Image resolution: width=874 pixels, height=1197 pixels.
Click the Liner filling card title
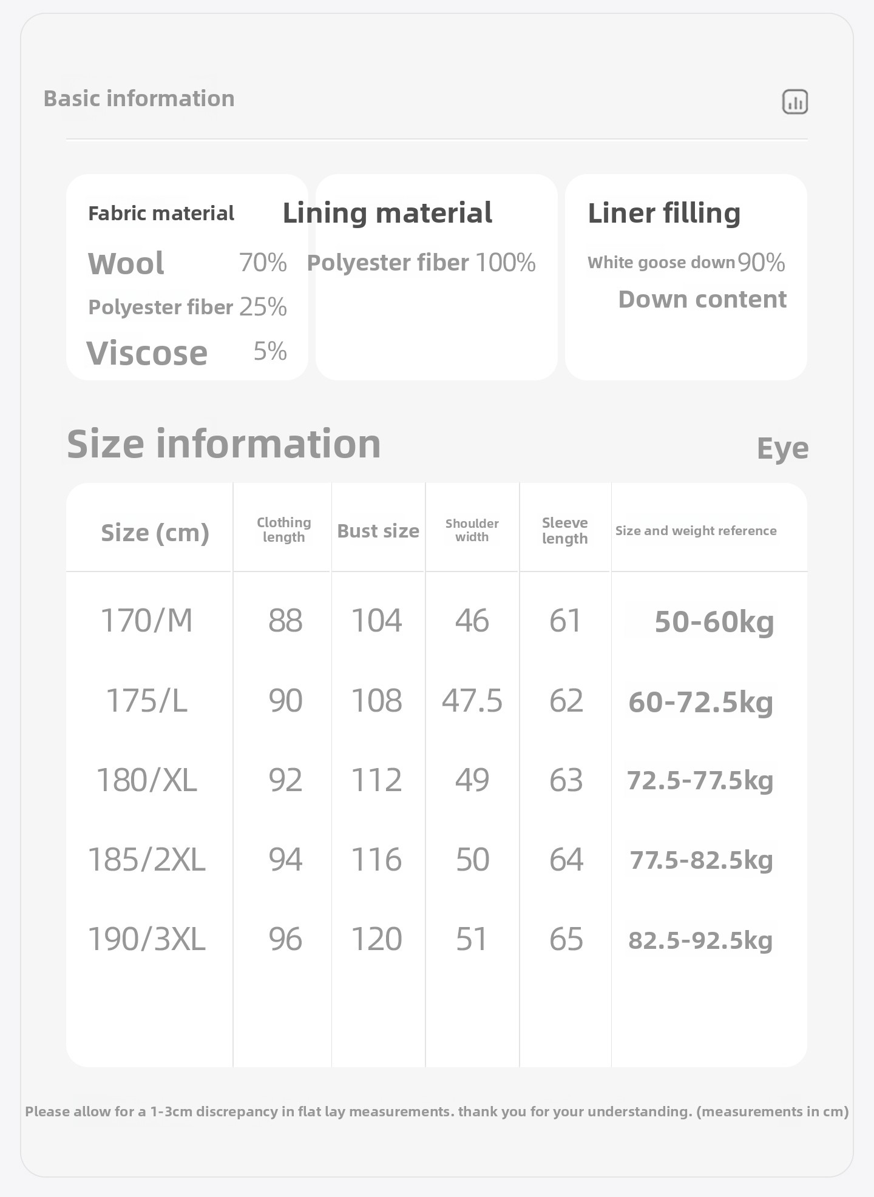[x=664, y=213]
